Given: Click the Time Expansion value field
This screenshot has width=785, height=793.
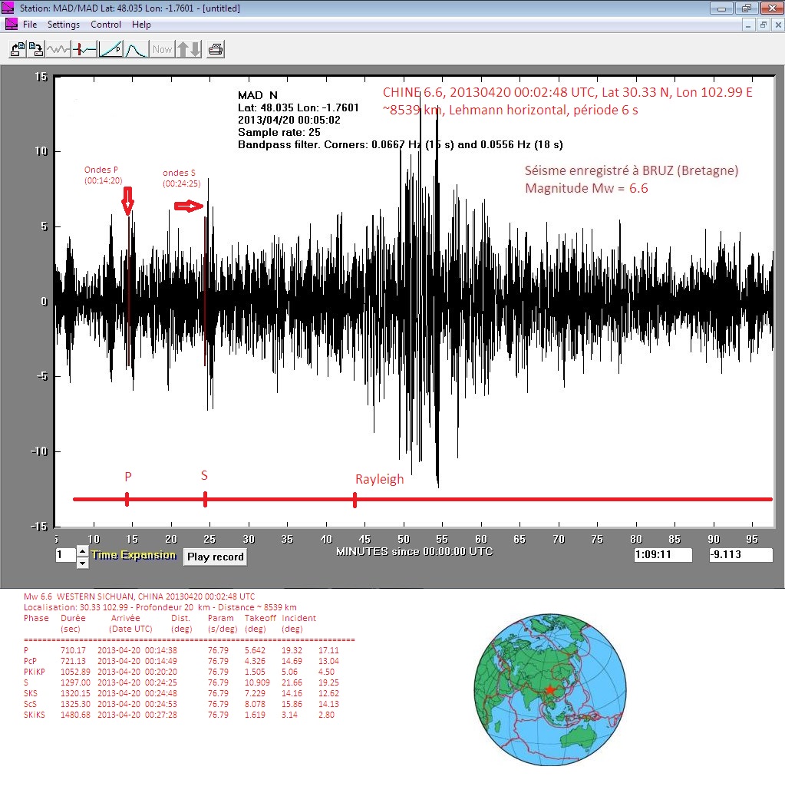Looking at the screenshot, I should click(x=64, y=555).
